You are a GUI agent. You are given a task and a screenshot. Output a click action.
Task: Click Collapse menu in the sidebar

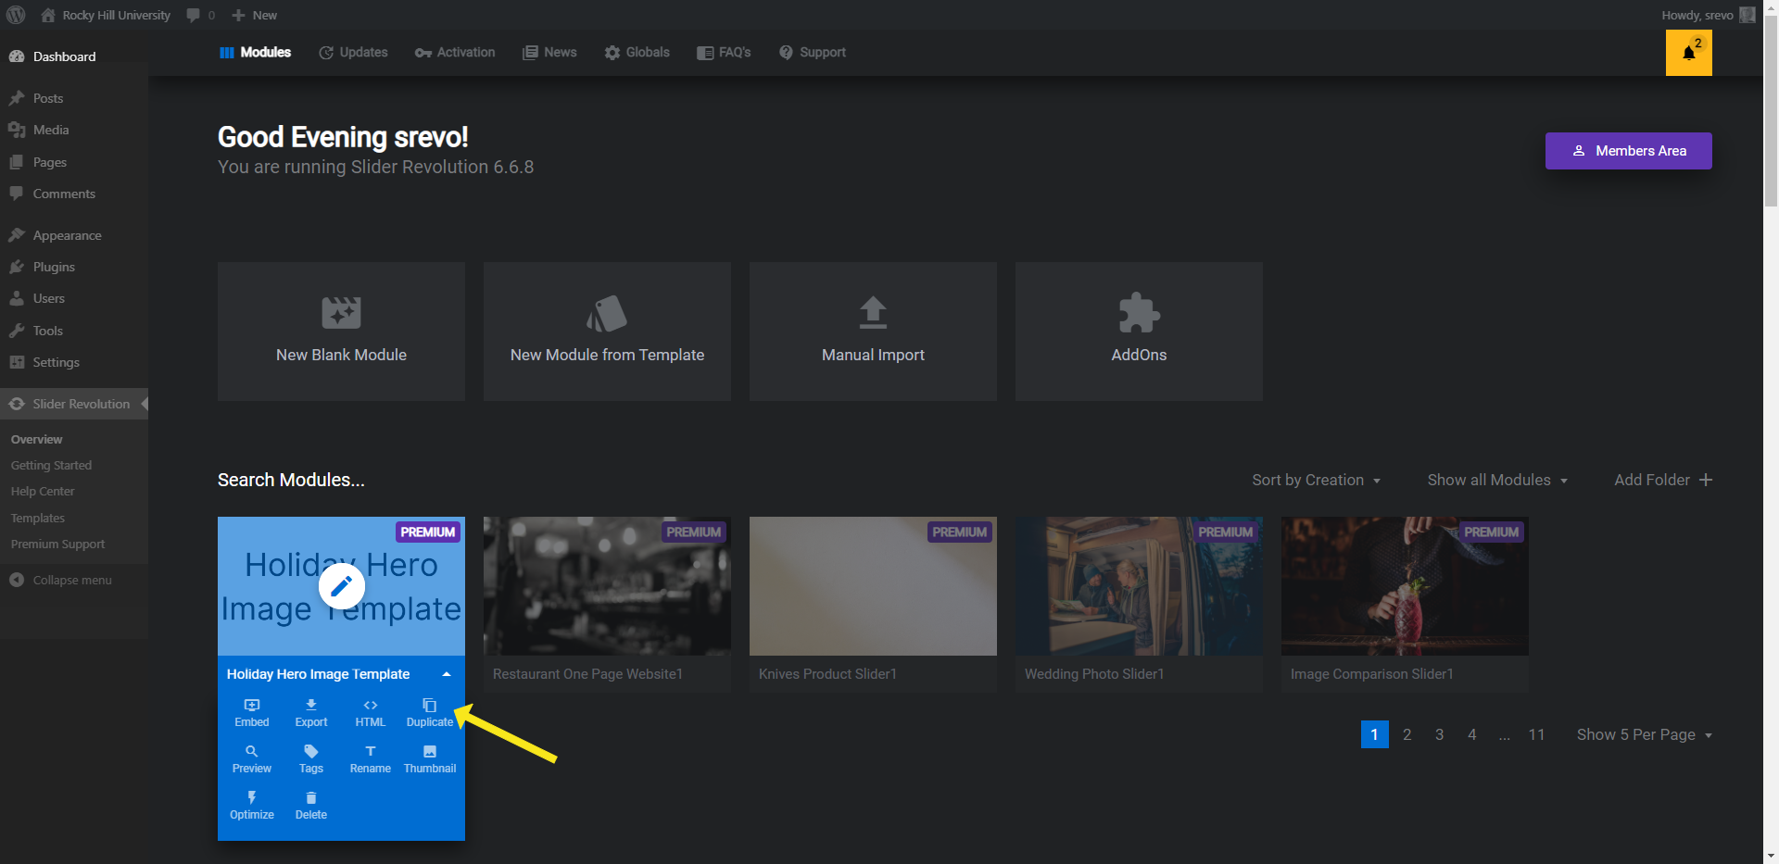(x=61, y=580)
